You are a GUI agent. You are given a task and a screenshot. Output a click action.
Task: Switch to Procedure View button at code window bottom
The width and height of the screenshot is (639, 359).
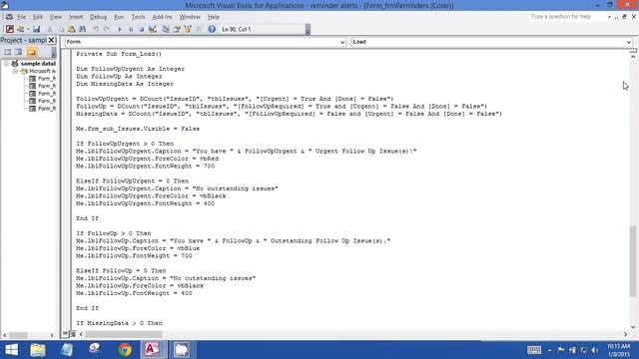pyautogui.click(x=65, y=334)
